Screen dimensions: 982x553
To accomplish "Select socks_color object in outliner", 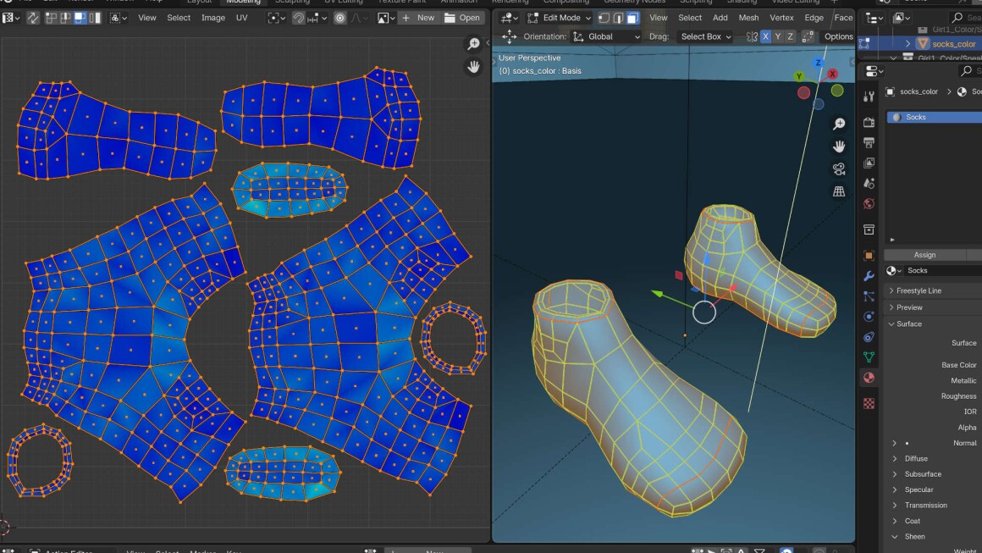I will pyautogui.click(x=953, y=44).
